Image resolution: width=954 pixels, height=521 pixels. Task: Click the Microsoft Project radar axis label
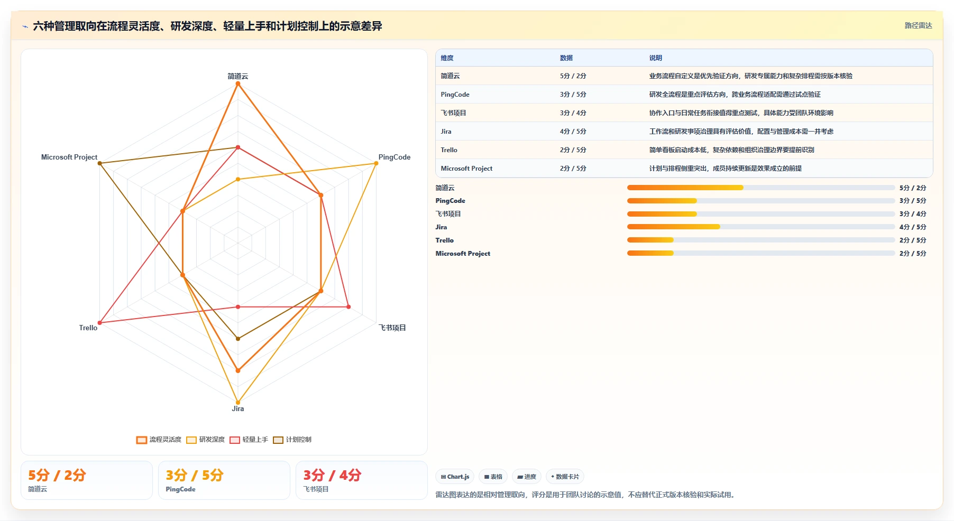69,157
